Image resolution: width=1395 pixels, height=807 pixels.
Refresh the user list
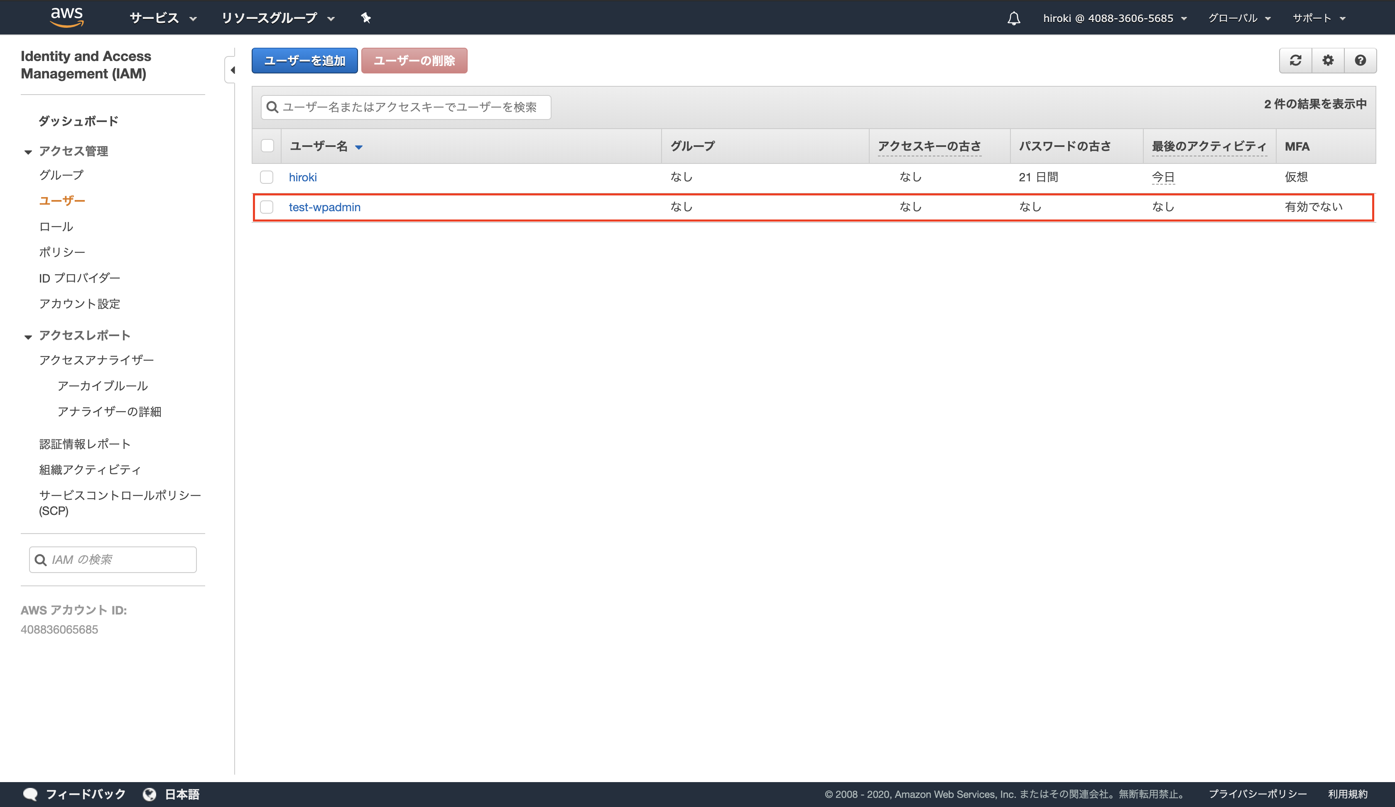(1295, 60)
